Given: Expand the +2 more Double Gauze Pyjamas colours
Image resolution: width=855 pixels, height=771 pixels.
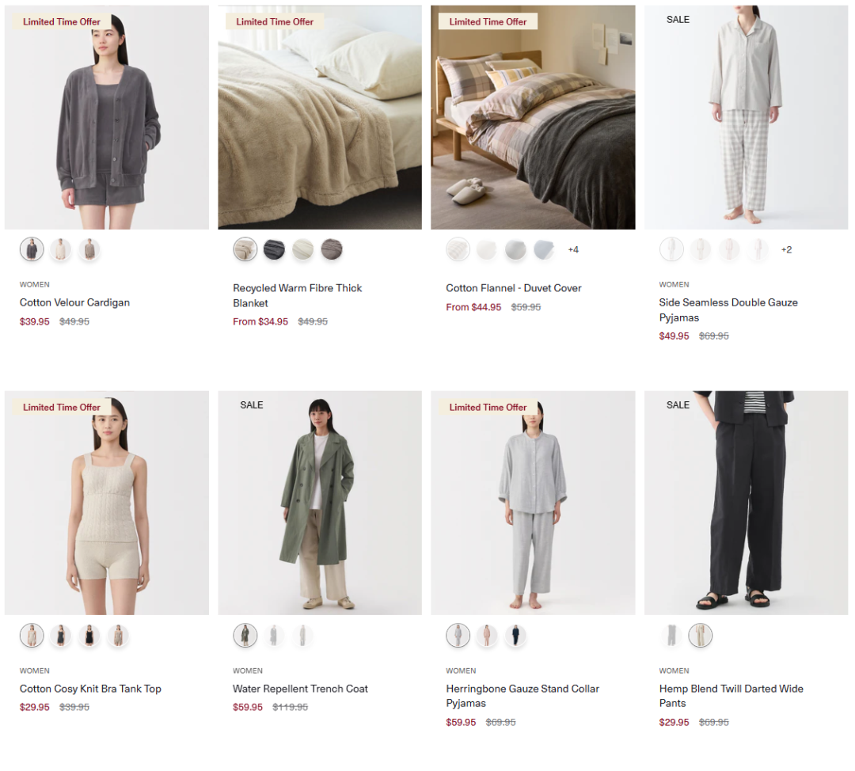Looking at the screenshot, I should tap(786, 249).
